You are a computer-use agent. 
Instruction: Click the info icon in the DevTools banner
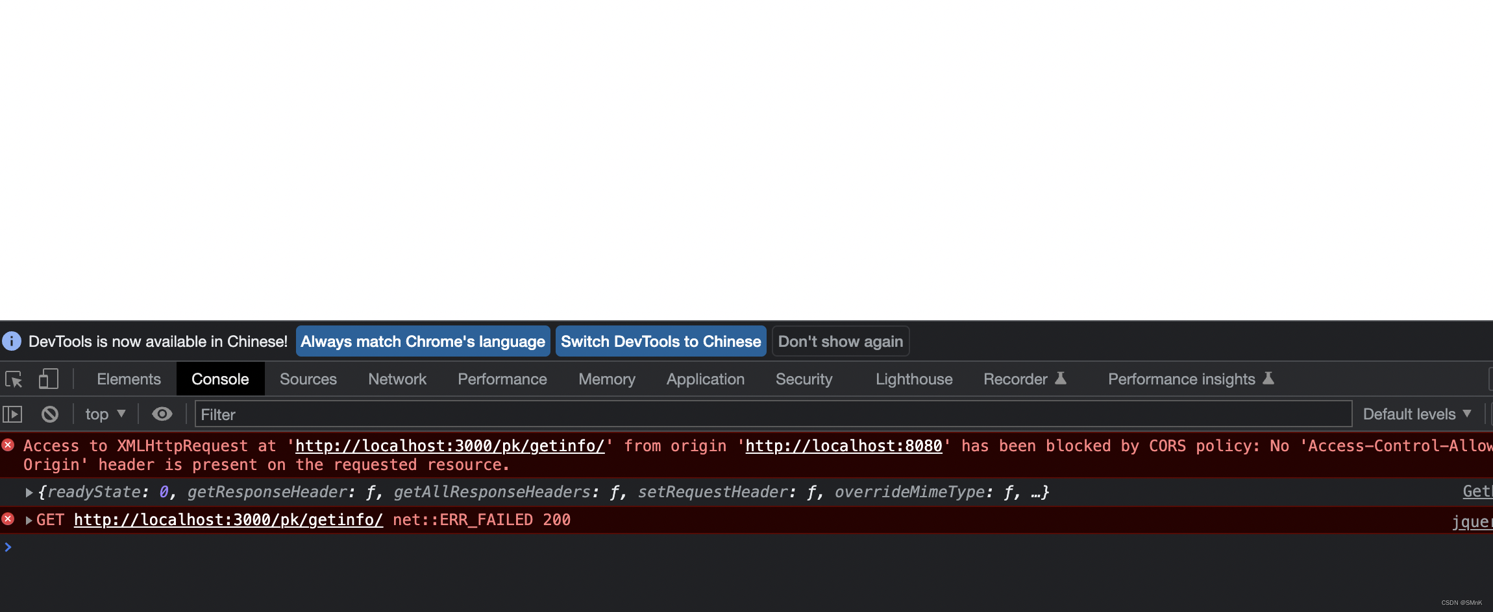pyautogui.click(x=12, y=341)
